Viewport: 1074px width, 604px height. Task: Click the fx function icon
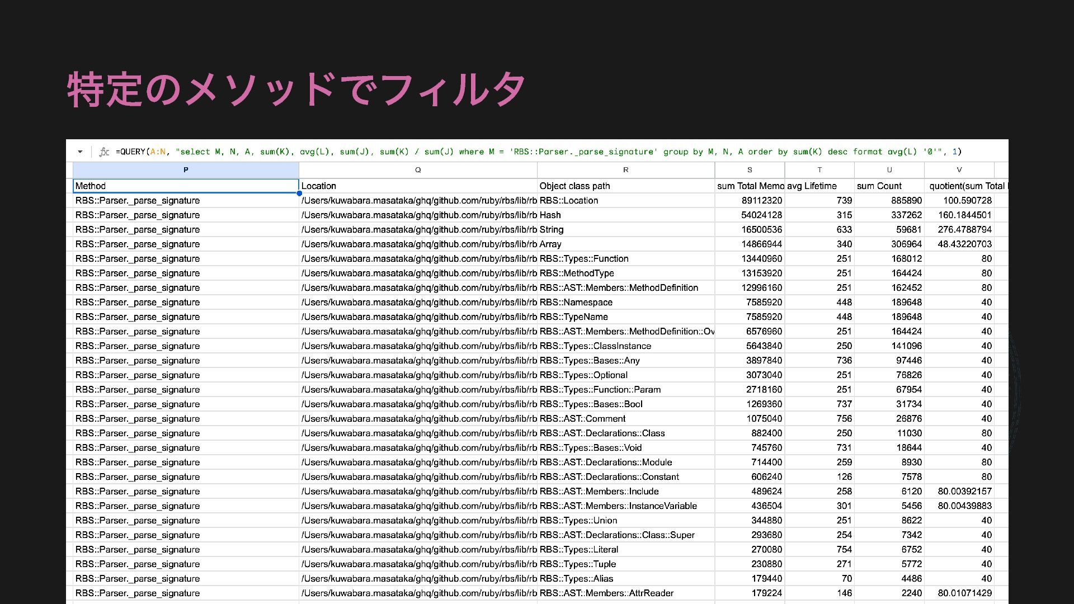(104, 152)
